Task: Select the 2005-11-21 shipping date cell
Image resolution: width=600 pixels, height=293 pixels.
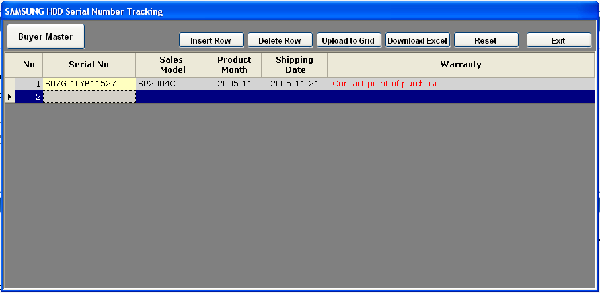Action: coord(295,84)
